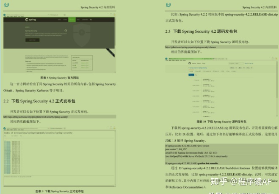Viewport: 279px width, 194px height.
Task: Click the GitHub octocat logo in releases screenshot
Action: pyautogui.click(x=190, y=63)
